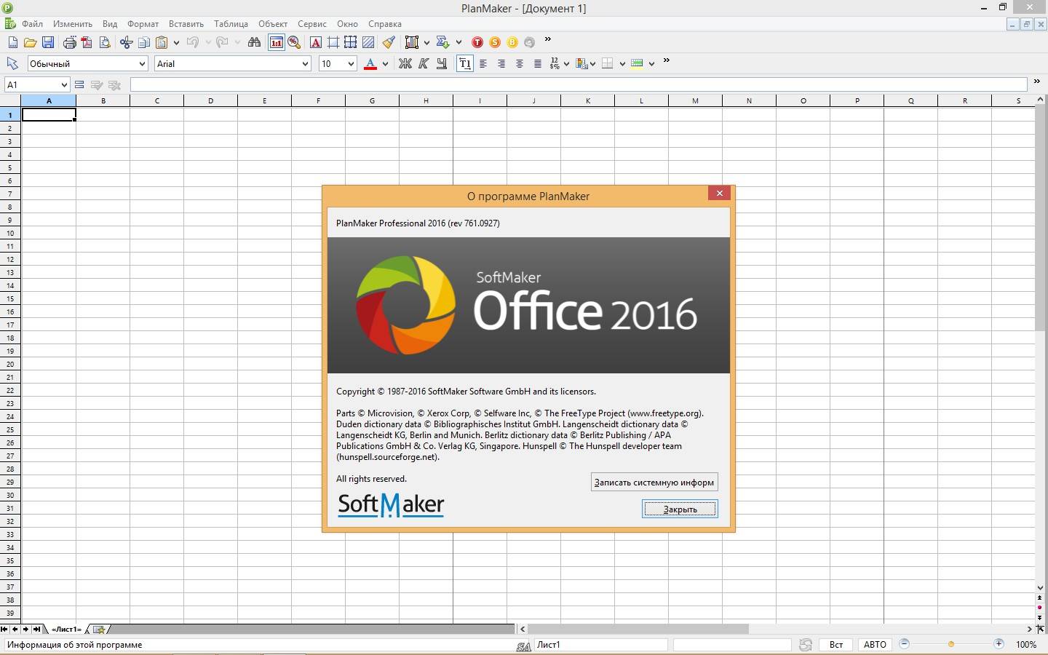
Task: Select the zoom magnifier percent icon
Action: pyautogui.click(x=294, y=42)
